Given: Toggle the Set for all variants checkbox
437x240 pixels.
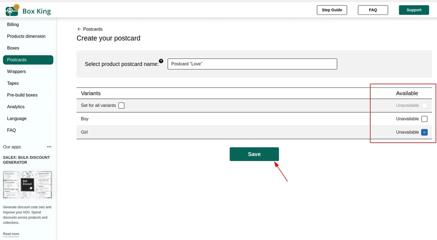Looking at the screenshot, I should pyautogui.click(x=121, y=106).
